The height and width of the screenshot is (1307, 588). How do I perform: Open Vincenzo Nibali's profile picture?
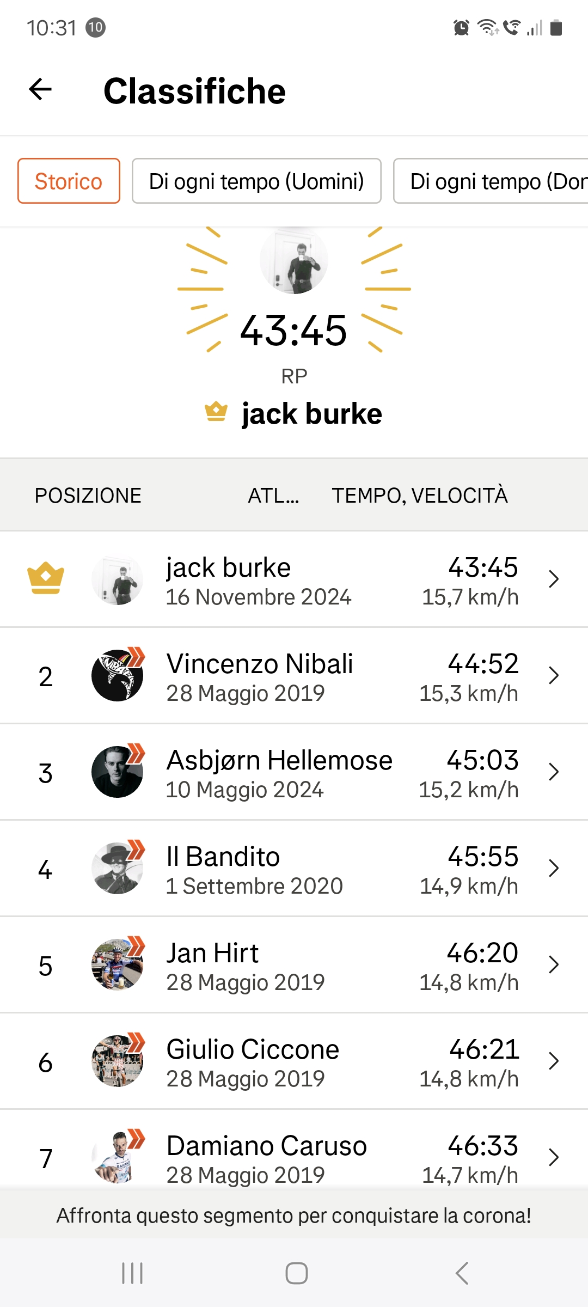pyautogui.click(x=117, y=675)
